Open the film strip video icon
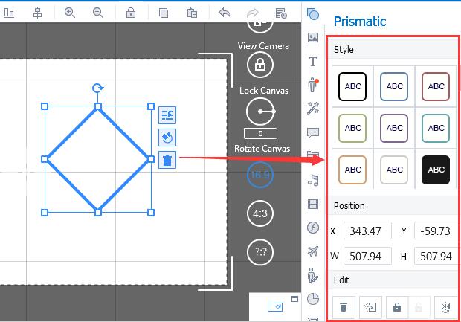The image size is (461, 322). pyautogui.click(x=313, y=204)
